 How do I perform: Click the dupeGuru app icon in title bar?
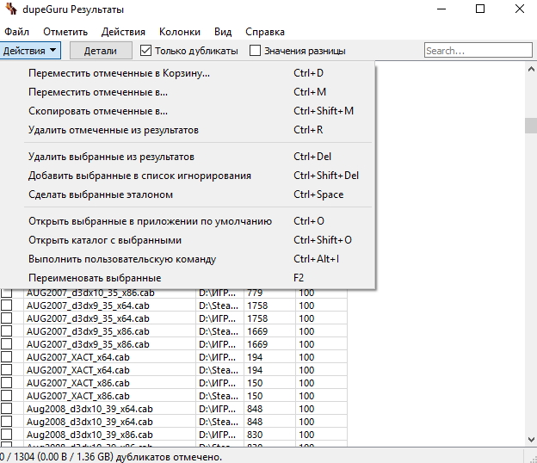click(8, 10)
